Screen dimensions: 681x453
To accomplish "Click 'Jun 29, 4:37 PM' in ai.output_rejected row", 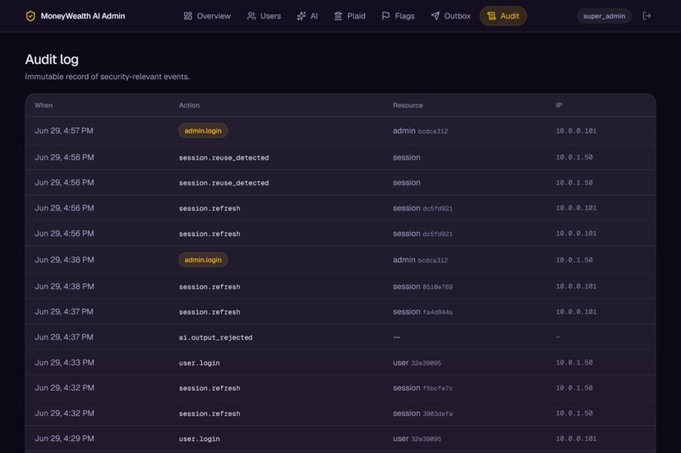I will pyautogui.click(x=64, y=337).
